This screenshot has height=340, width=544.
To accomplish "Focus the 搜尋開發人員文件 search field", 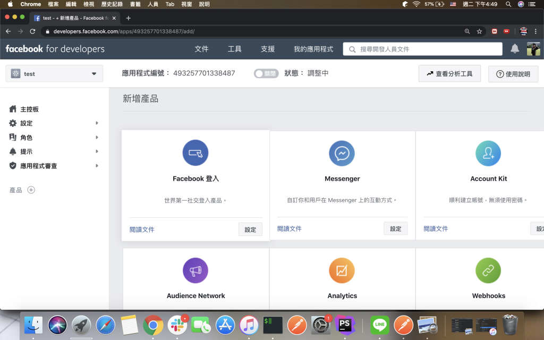I will pos(422,49).
